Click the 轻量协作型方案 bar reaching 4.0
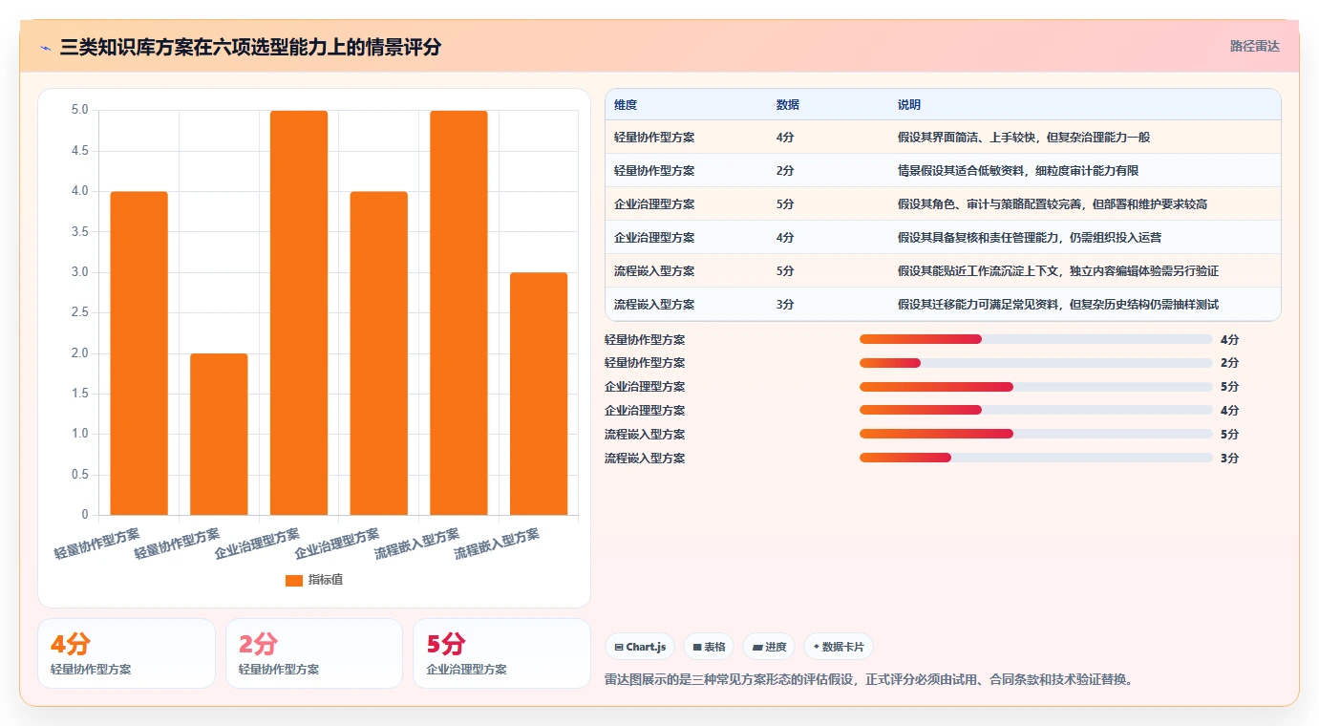Image resolution: width=1319 pixels, height=726 pixels. click(138, 353)
